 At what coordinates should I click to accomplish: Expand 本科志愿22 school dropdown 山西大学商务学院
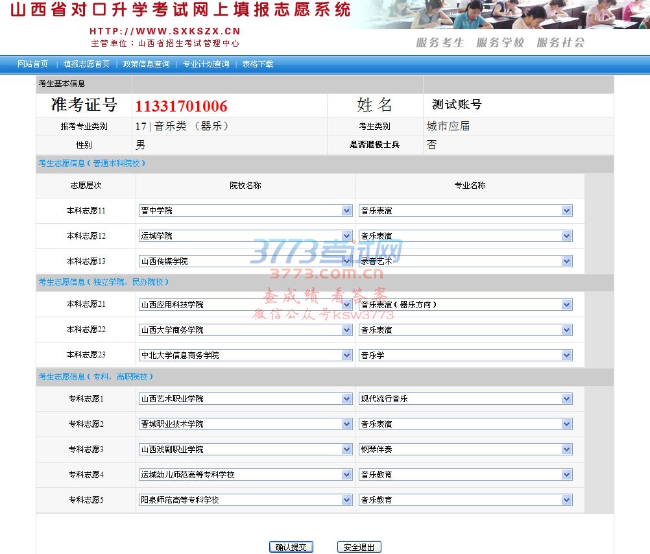(245, 330)
